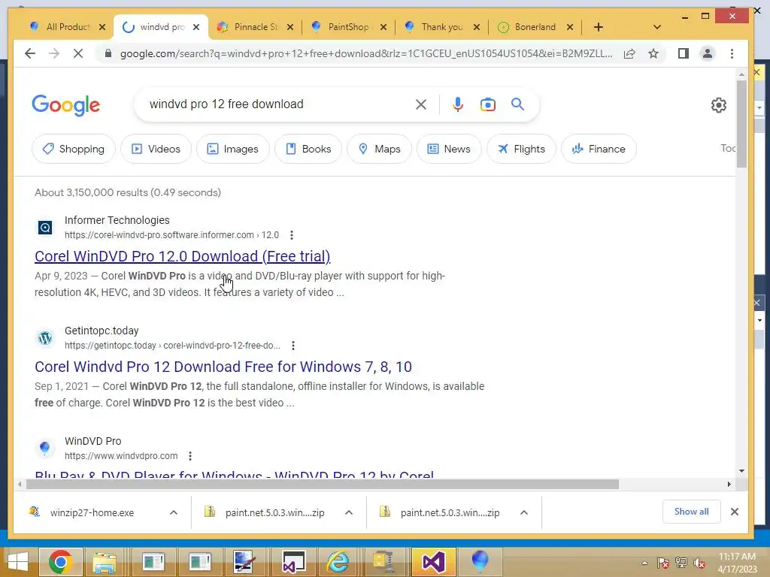
Task: Open a new browser tab
Action: pyautogui.click(x=598, y=27)
